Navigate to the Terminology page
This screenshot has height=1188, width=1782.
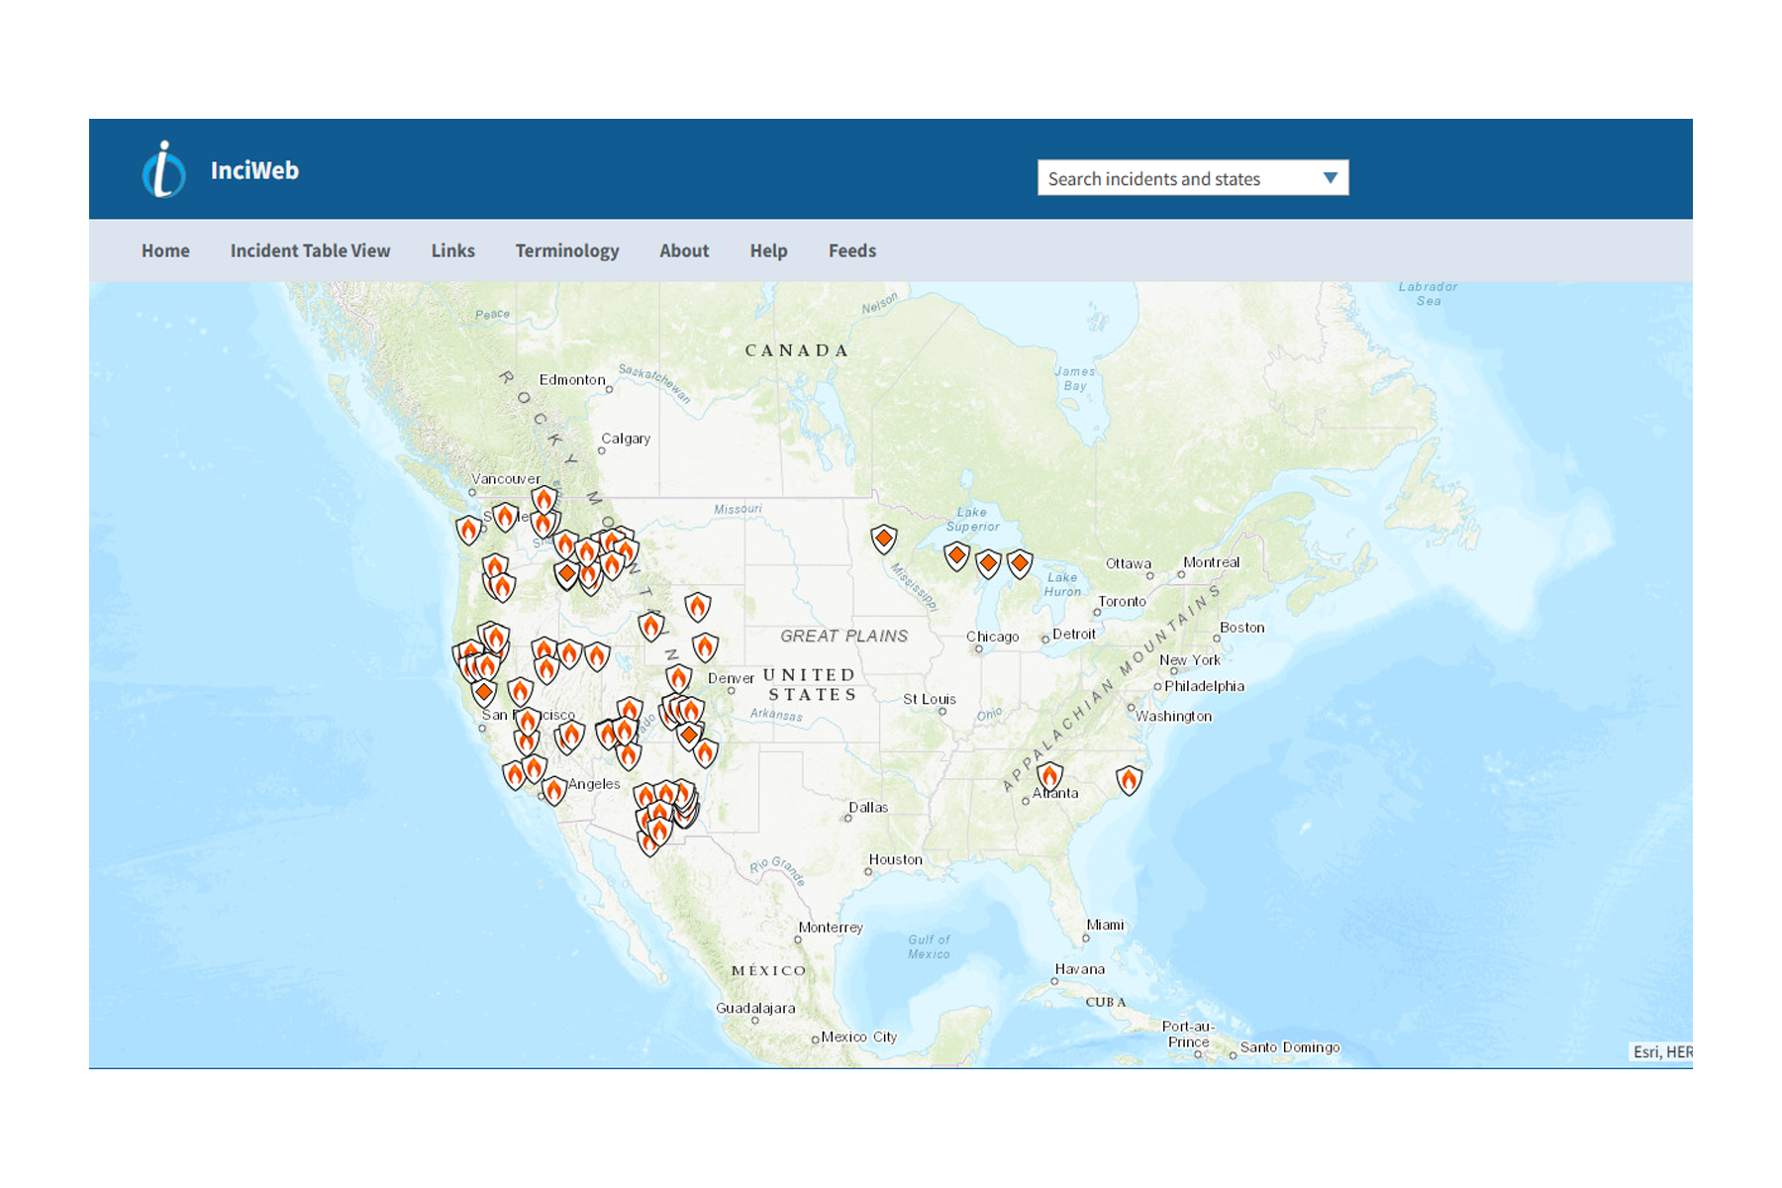coord(566,250)
